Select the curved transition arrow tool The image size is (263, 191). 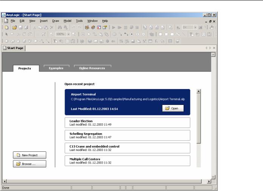pyautogui.click(x=120, y=34)
